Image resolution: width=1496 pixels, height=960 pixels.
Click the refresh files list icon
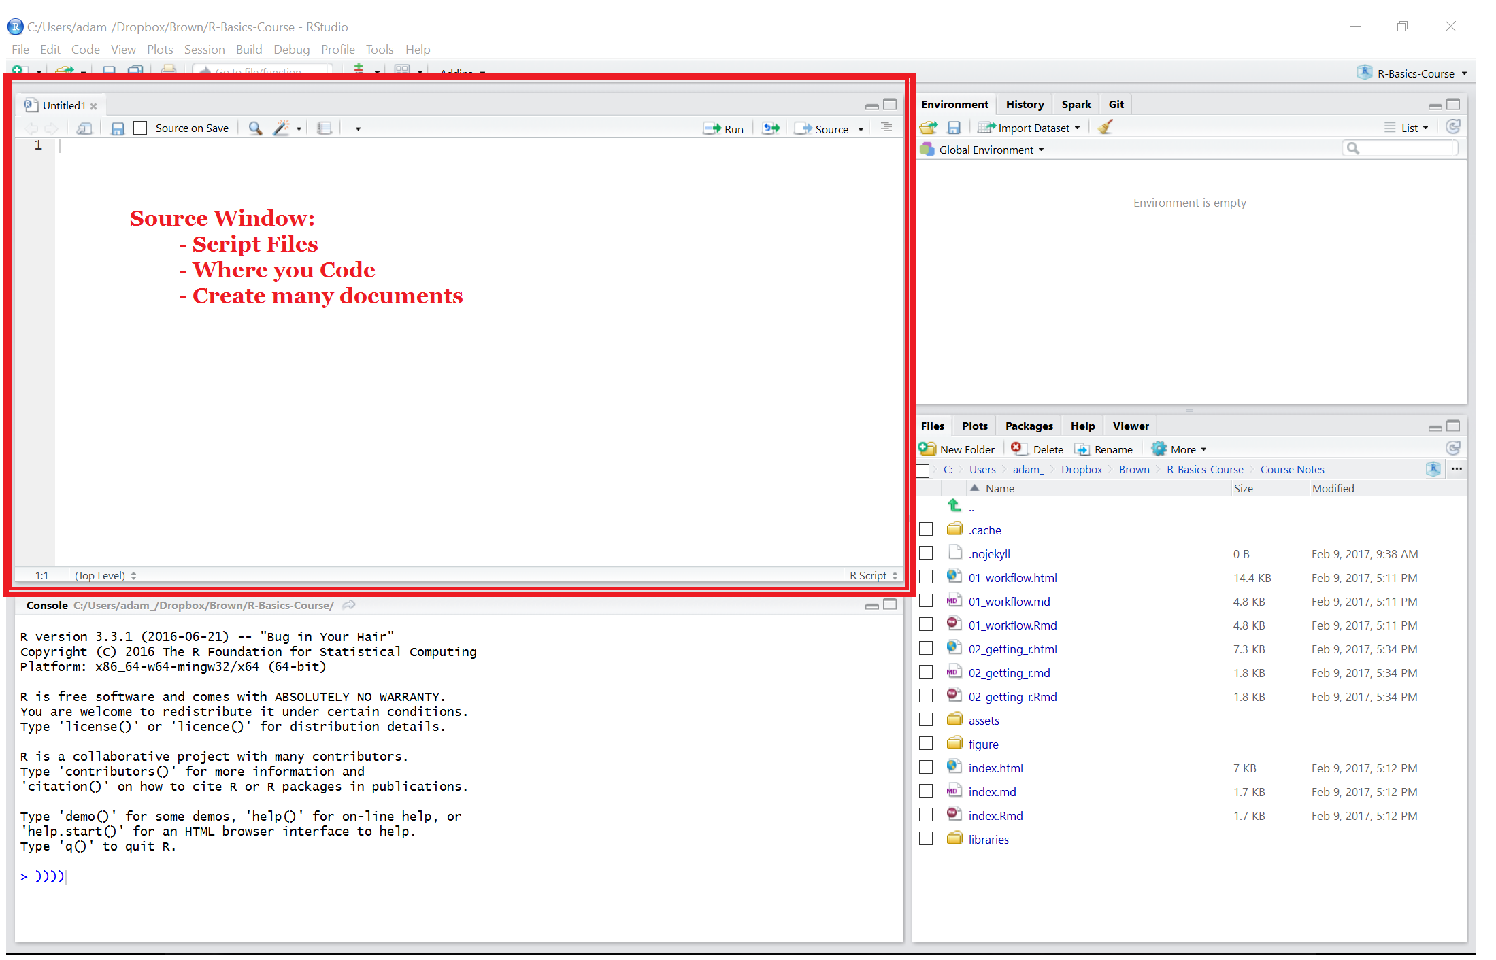click(x=1452, y=449)
